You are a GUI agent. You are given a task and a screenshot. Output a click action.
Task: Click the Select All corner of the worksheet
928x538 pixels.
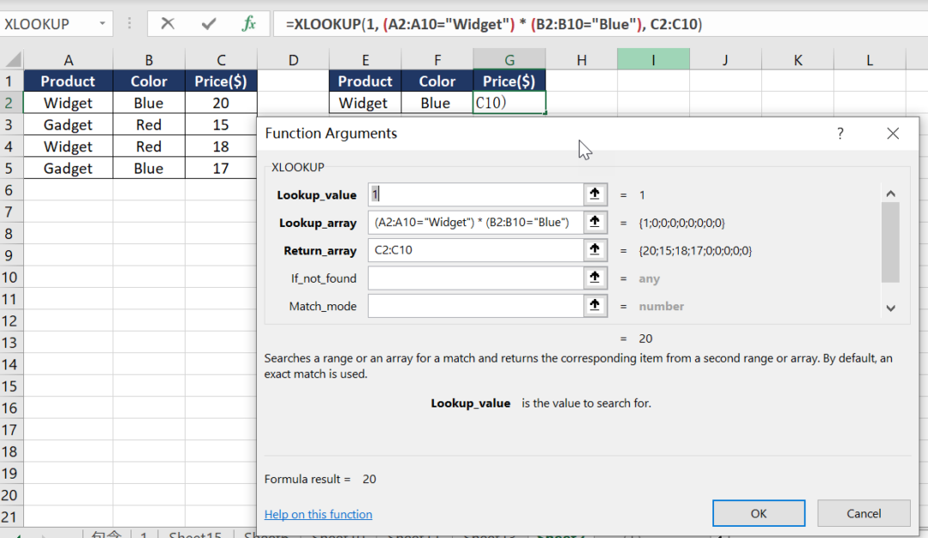pos(11,59)
